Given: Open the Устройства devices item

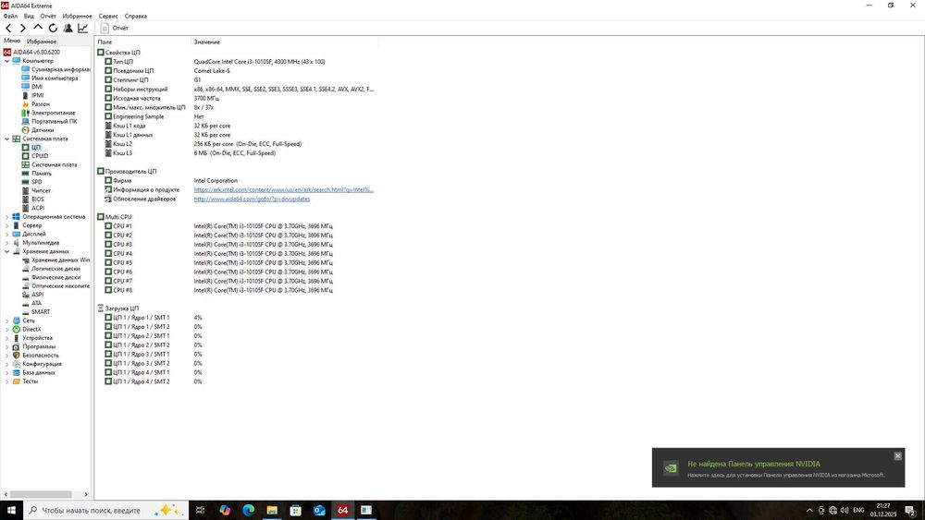Looking at the screenshot, I should [x=32, y=338].
